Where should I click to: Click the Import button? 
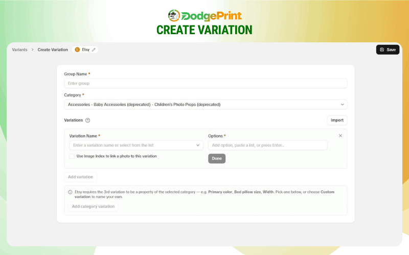click(x=337, y=120)
